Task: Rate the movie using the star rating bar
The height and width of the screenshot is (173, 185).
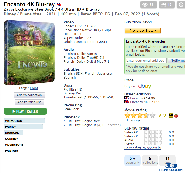Action: pyautogui.click(x=140, y=116)
